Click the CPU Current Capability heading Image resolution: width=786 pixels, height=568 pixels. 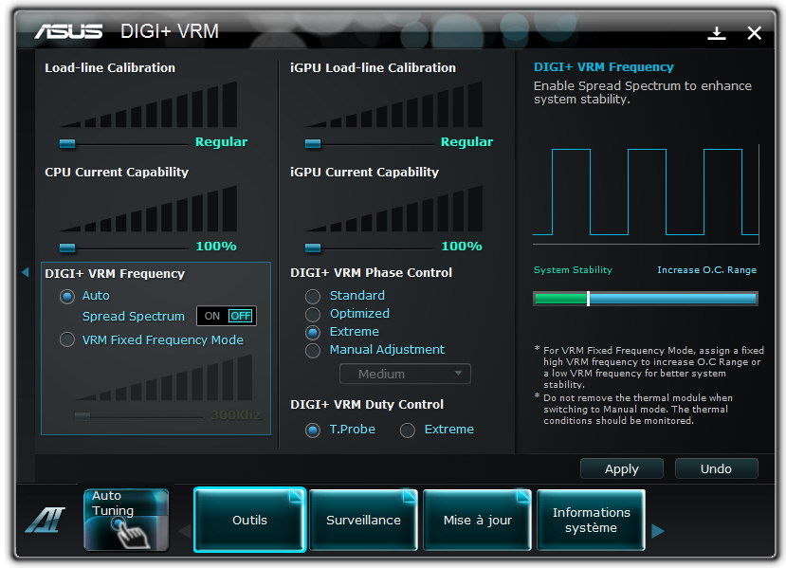tap(117, 172)
